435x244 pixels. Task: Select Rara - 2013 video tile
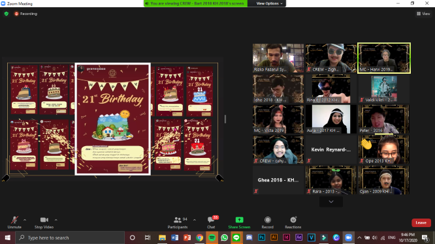331,180
